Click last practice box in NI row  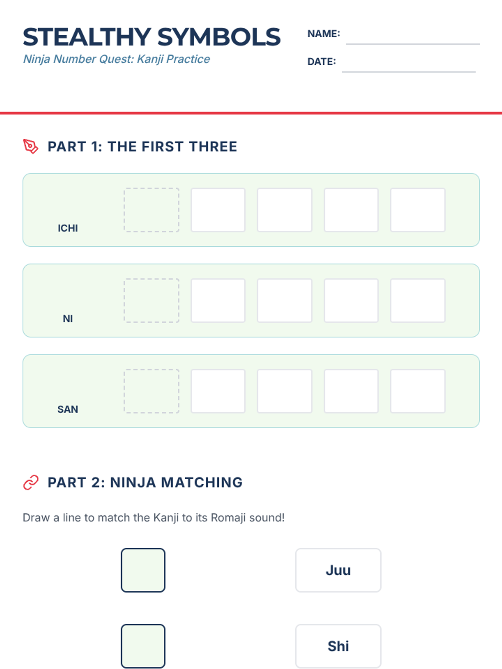point(417,301)
